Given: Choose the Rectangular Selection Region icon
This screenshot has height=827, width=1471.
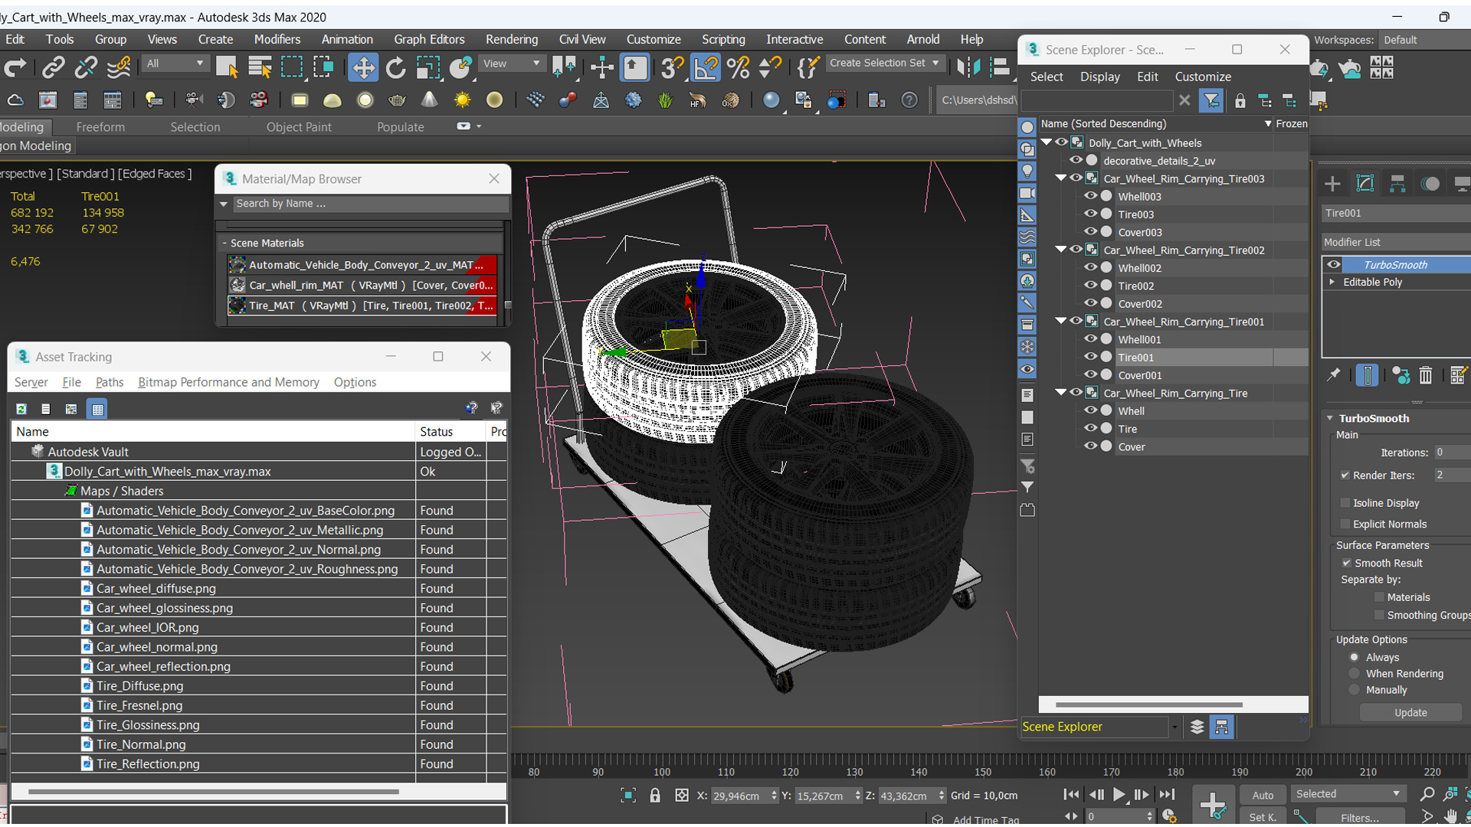Looking at the screenshot, I should [292, 68].
